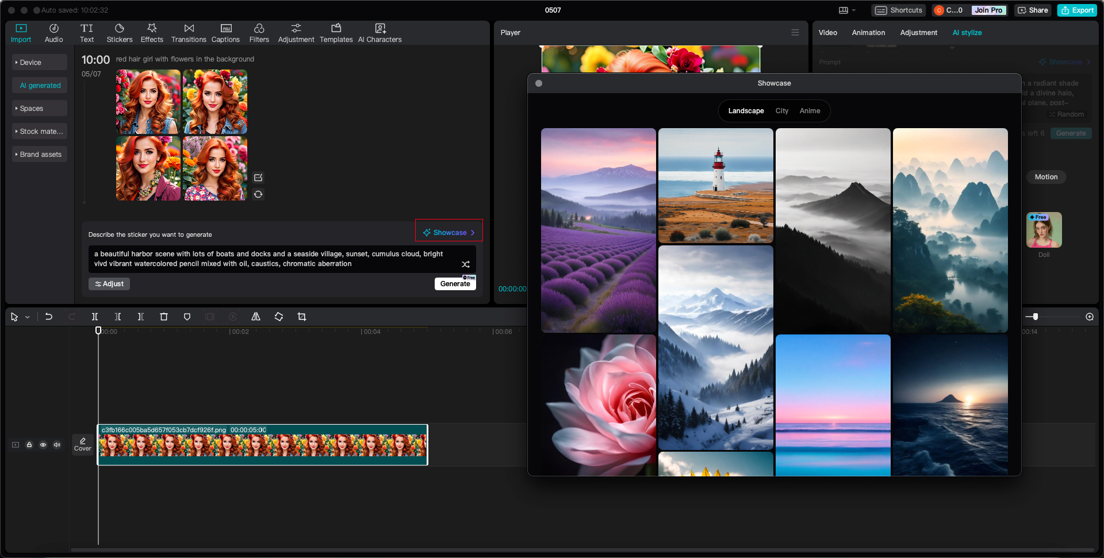
Task: Click the white Generate button
Action: 455,284
